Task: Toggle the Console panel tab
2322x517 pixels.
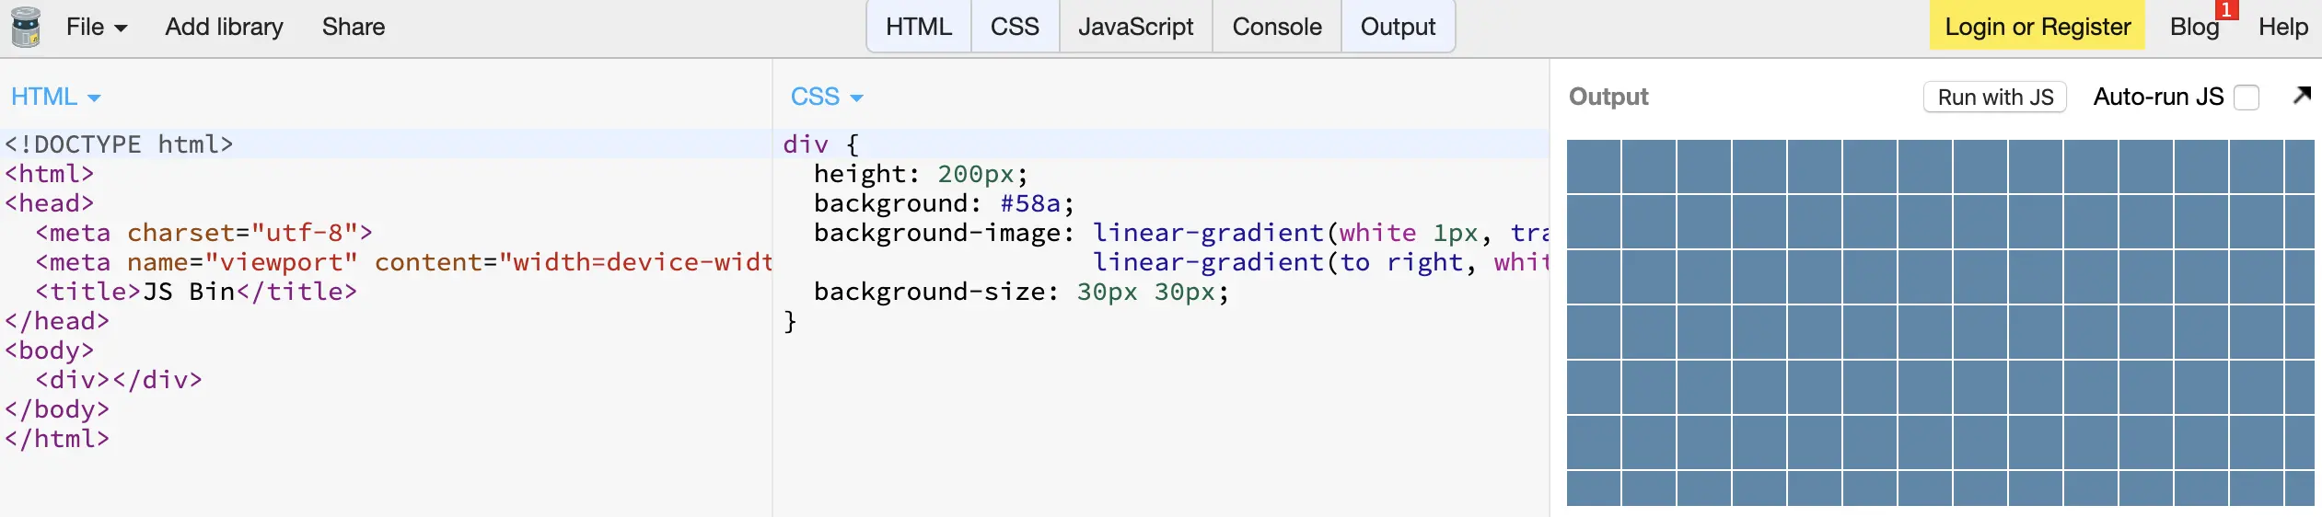Action: click(1277, 27)
